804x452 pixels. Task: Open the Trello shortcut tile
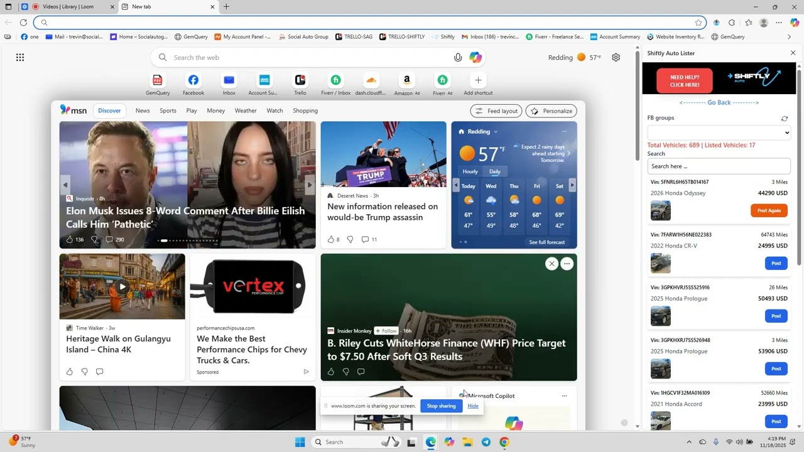tap(300, 80)
